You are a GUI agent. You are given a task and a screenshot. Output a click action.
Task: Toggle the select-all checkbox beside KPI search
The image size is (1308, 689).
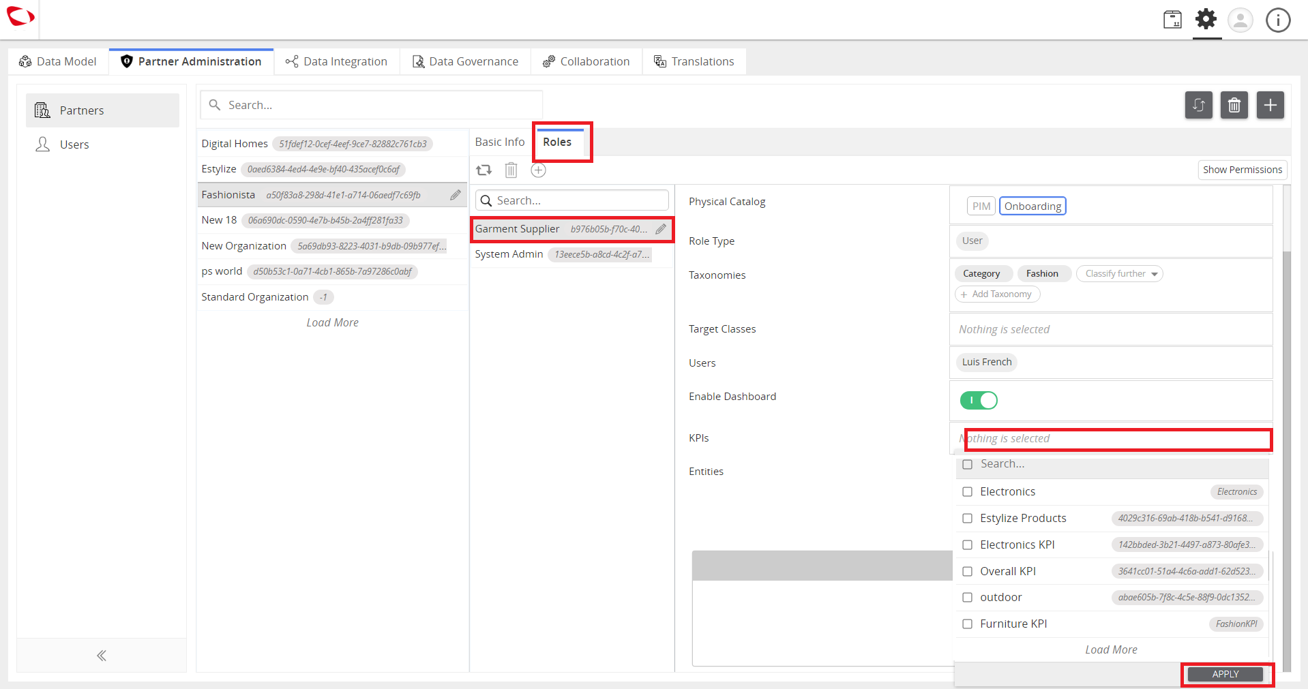(967, 464)
